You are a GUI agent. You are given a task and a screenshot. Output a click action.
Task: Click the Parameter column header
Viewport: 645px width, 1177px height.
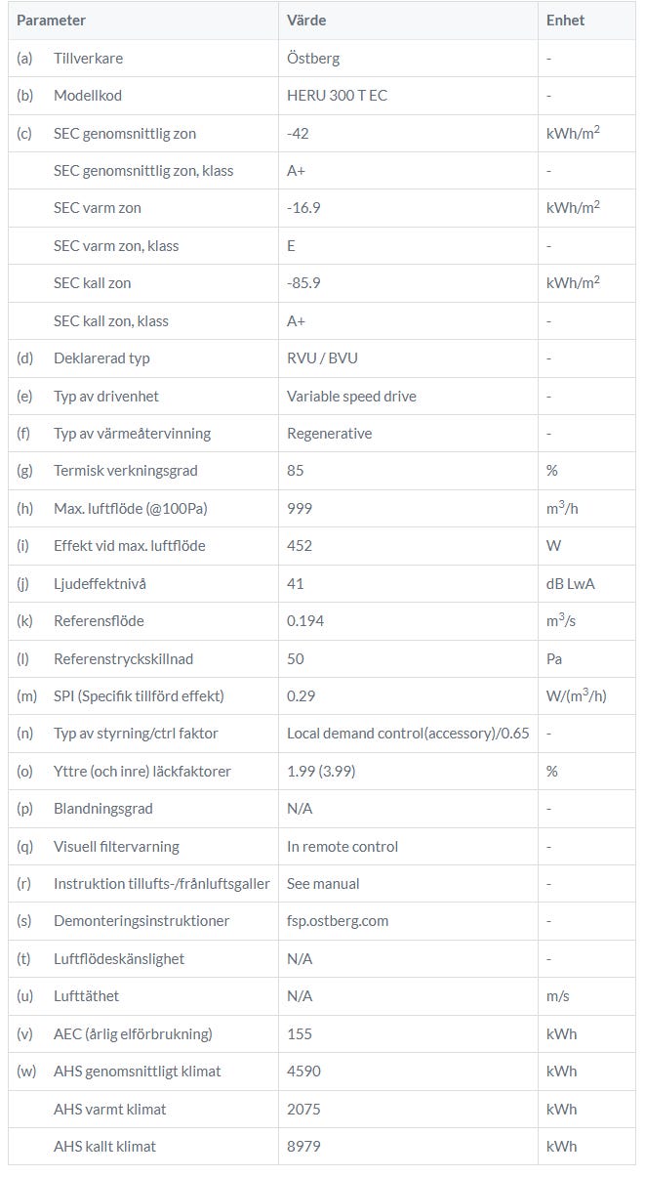[x=52, y=21]
